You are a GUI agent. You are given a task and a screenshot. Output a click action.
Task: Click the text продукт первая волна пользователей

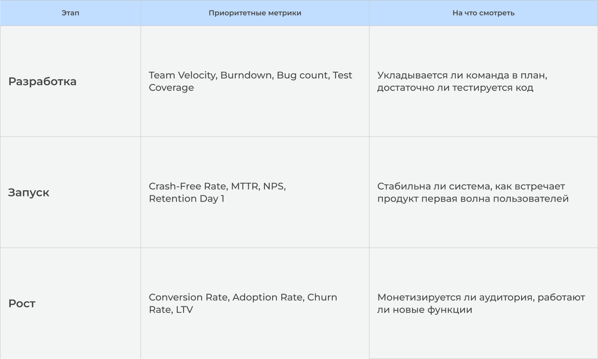tap(473, 198)
